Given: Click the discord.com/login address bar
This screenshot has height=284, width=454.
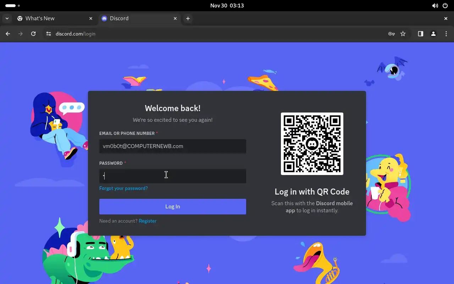Looking at the screenshot, I should [220, 34].
